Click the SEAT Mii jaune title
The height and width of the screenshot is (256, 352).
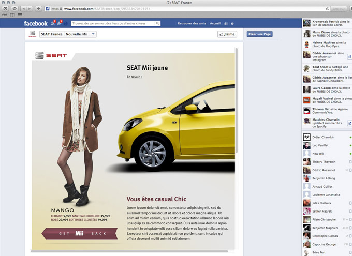tap(147, 68)
